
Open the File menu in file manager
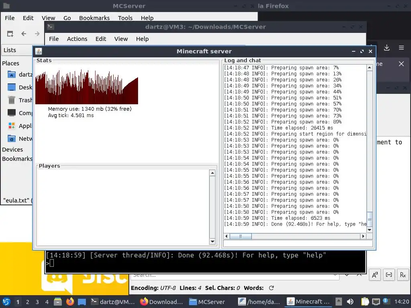click(10, 18)
